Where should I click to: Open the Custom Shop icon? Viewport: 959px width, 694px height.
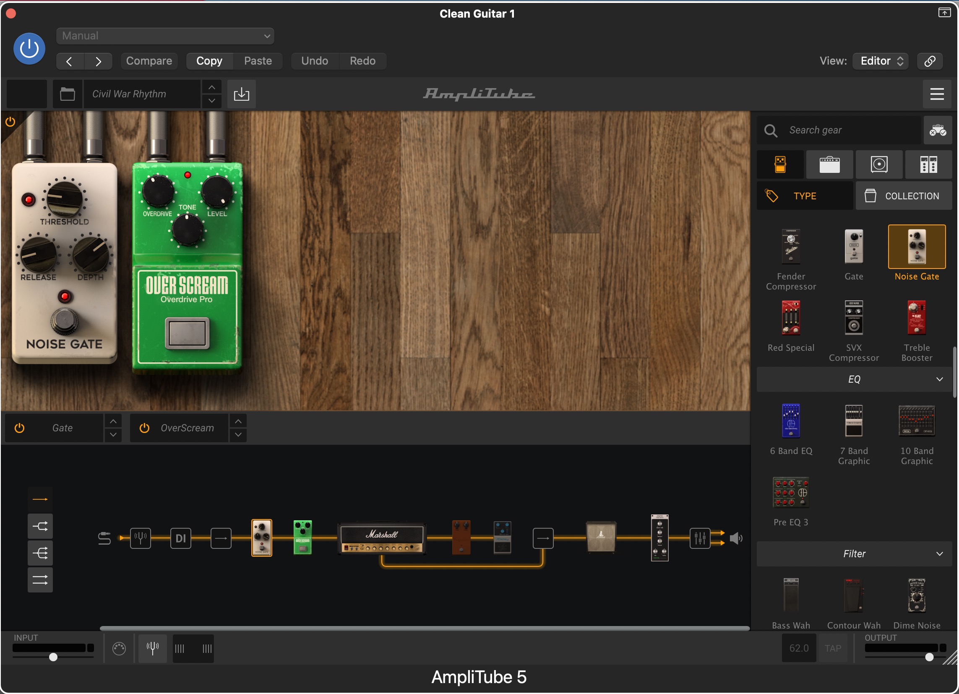[938, 130]
